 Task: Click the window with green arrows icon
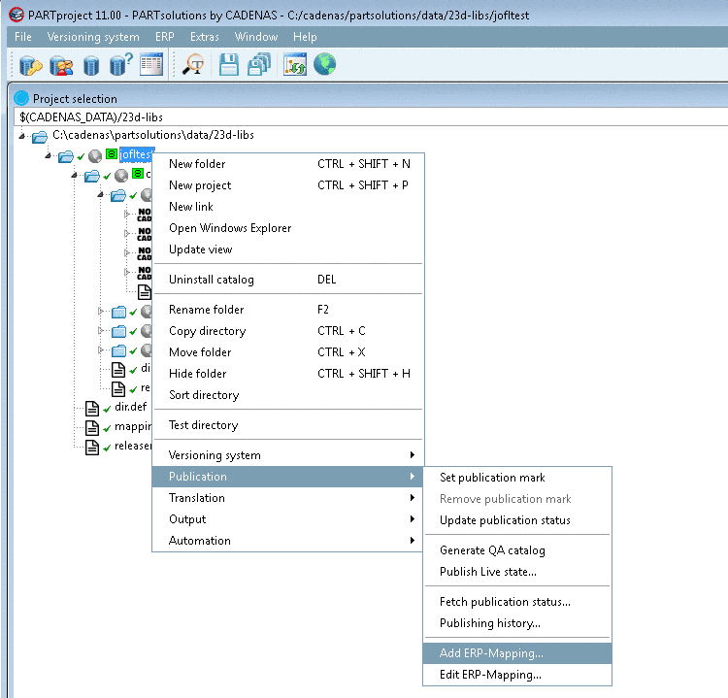click(x=294, y=65)
